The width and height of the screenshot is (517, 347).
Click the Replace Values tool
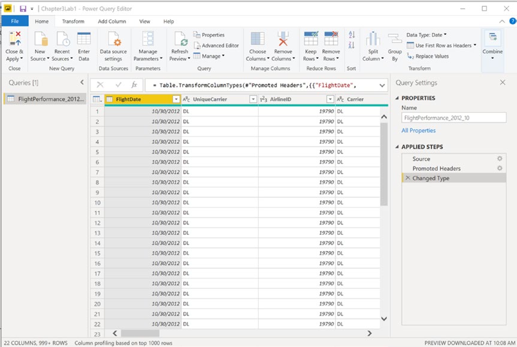coord(428,56)
